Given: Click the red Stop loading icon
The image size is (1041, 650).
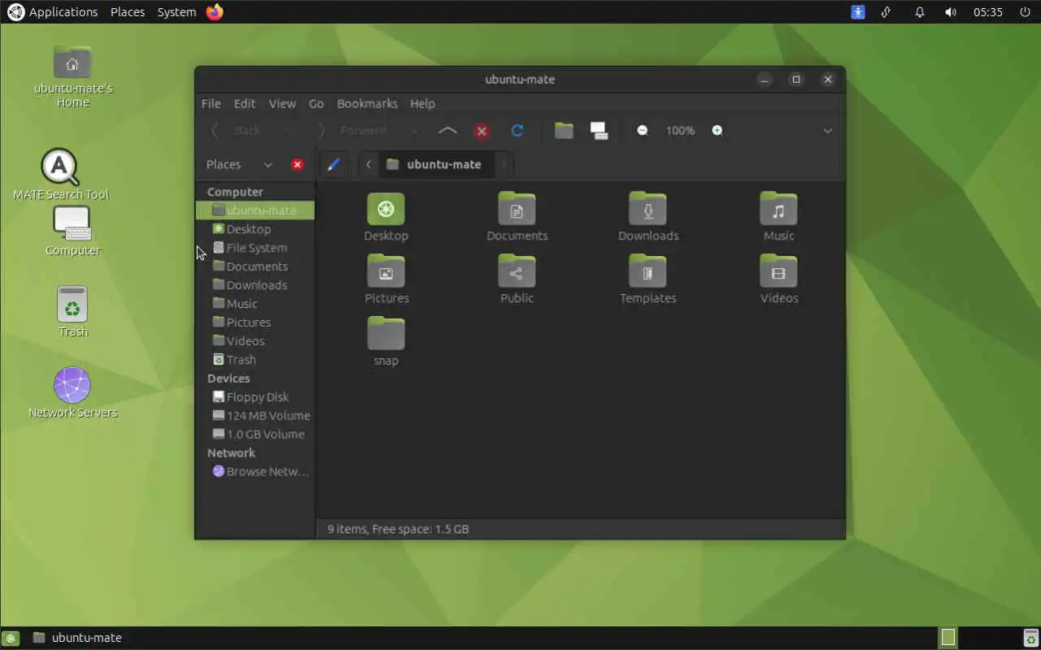Looking at the screenshot, I should click(482, 131).
